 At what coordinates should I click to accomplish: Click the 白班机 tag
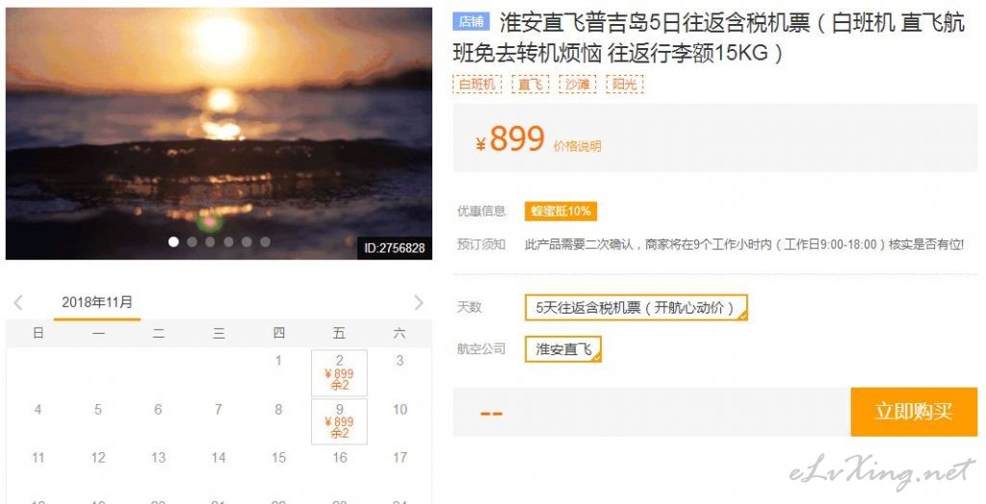click(478, 85)
